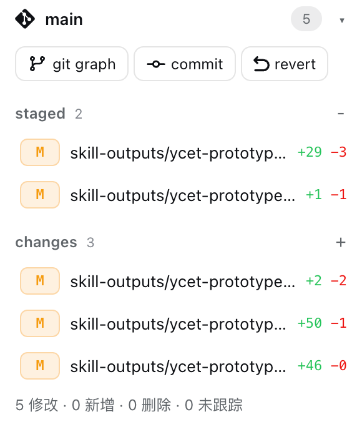Open the staged file name with +1 −1
This screenshot has width=357, height=427.
(x=183, y=195)
